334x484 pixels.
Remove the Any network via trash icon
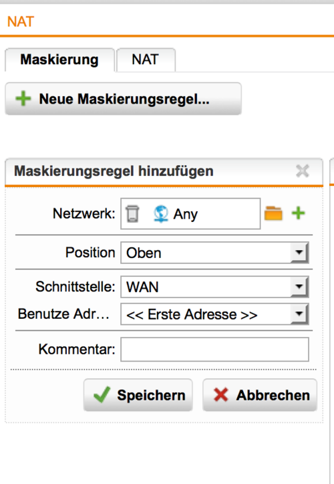tap(132, 214)
